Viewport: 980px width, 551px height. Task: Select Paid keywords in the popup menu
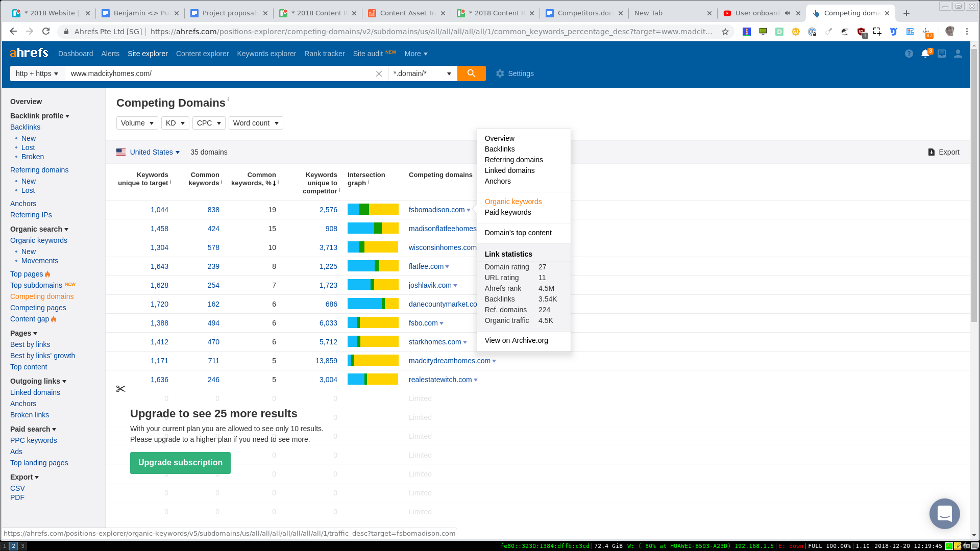pos(507,212)
